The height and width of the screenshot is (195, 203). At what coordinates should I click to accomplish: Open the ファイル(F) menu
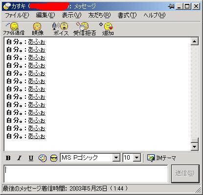(x=17, y=15)
